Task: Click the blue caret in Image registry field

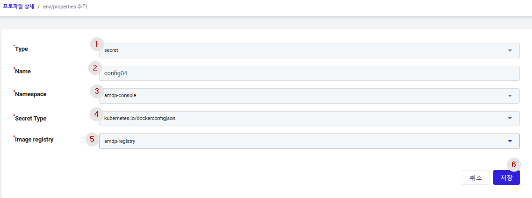Action: [x=510, y=141]
